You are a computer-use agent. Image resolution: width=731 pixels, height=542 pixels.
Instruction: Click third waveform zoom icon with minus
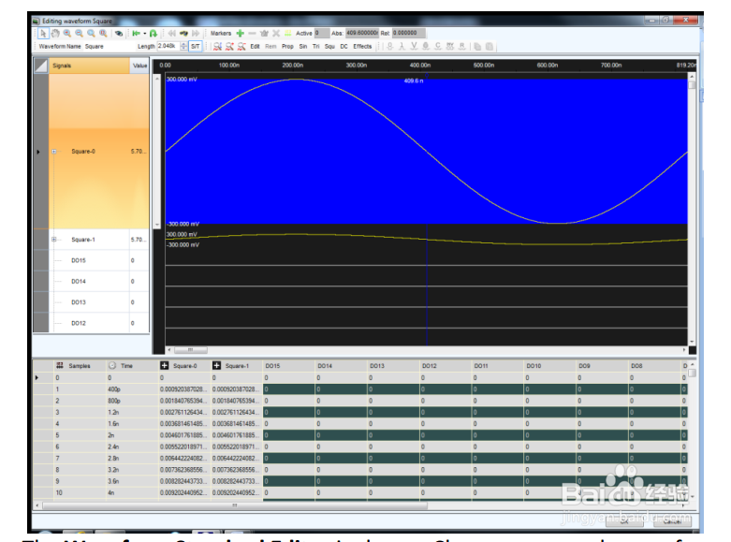coord(241,46)
